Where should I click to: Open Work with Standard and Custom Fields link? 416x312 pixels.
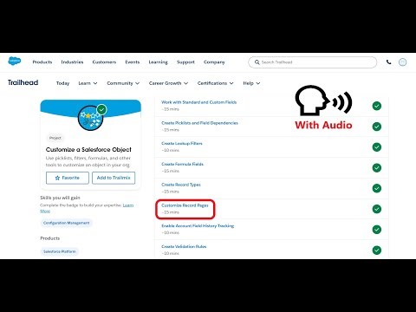pos(198,102)
